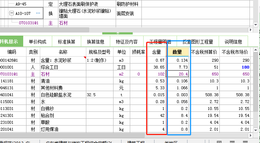Click material table scroll-up arrow

pos(256,50)
